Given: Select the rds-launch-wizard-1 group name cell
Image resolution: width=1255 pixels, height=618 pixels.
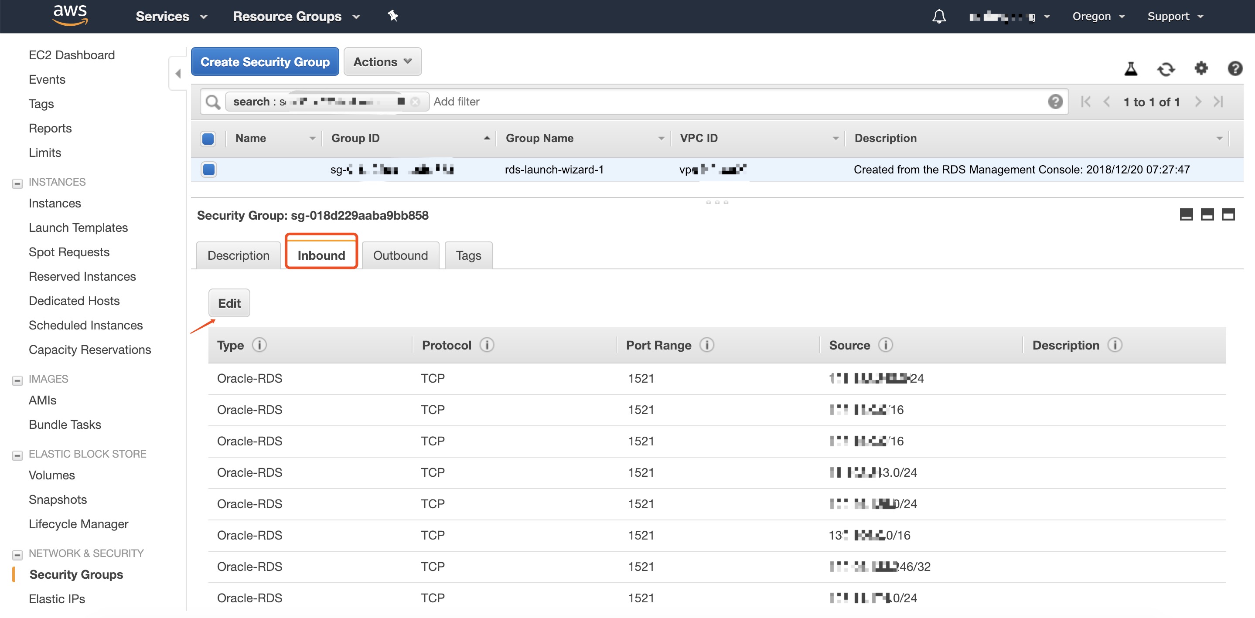Looking at the screenshot, I should pyautogui.click(x=554, y=170).
